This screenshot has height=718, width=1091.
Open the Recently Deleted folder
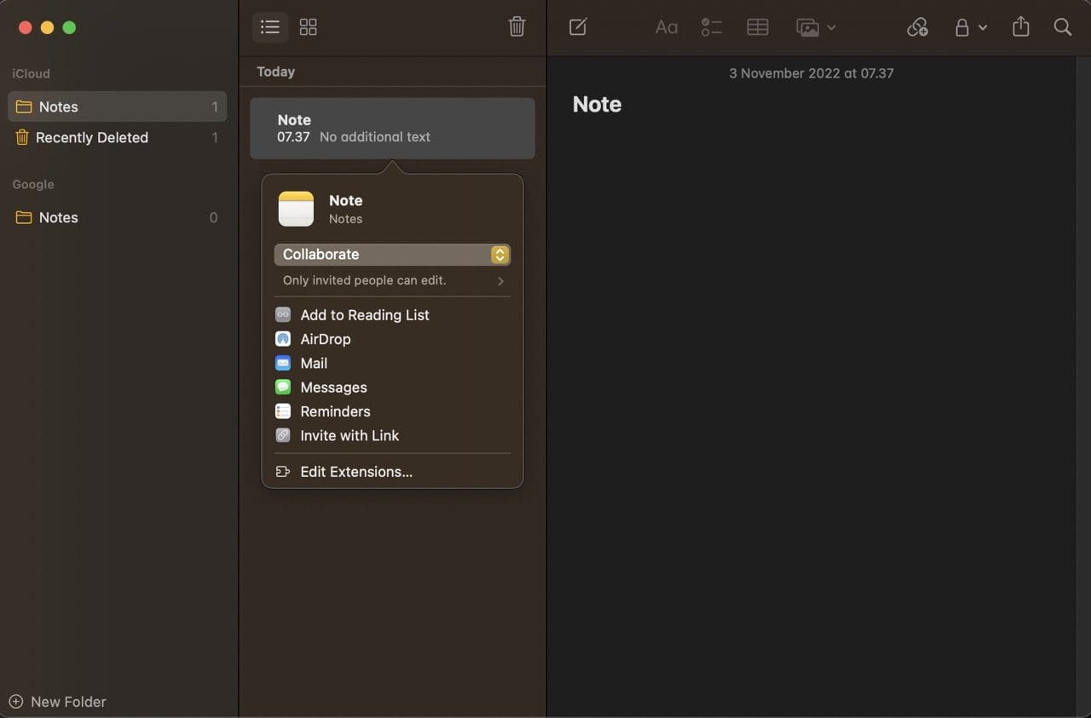coord(90,137)
